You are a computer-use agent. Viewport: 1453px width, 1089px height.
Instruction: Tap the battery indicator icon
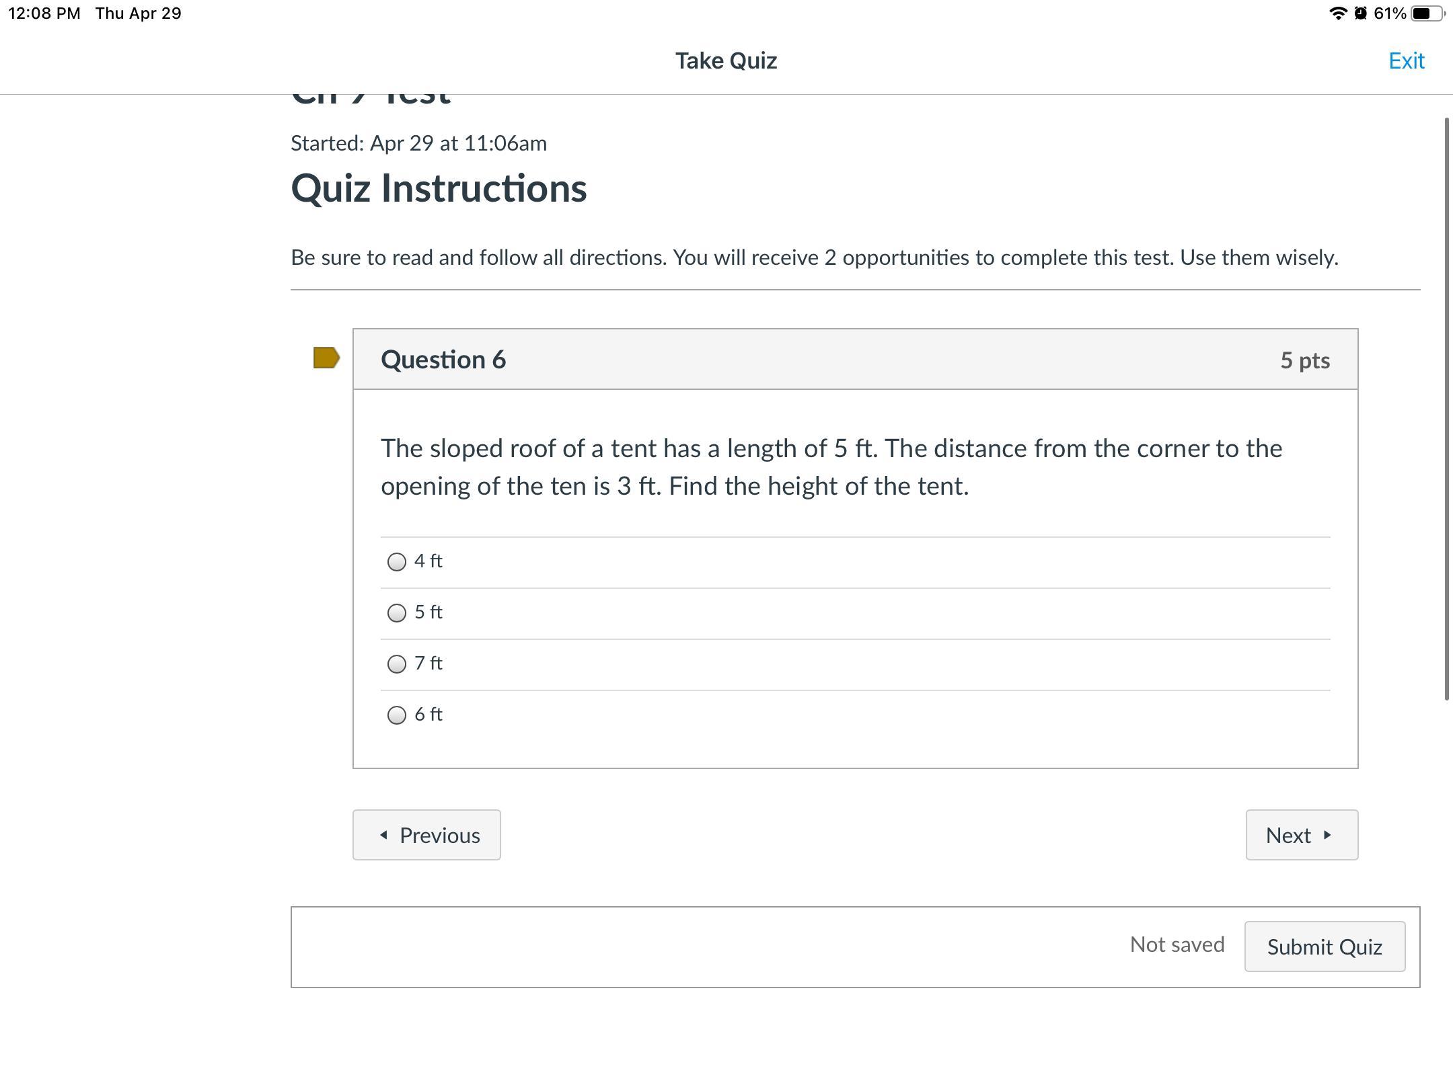tap(1427, 13)
